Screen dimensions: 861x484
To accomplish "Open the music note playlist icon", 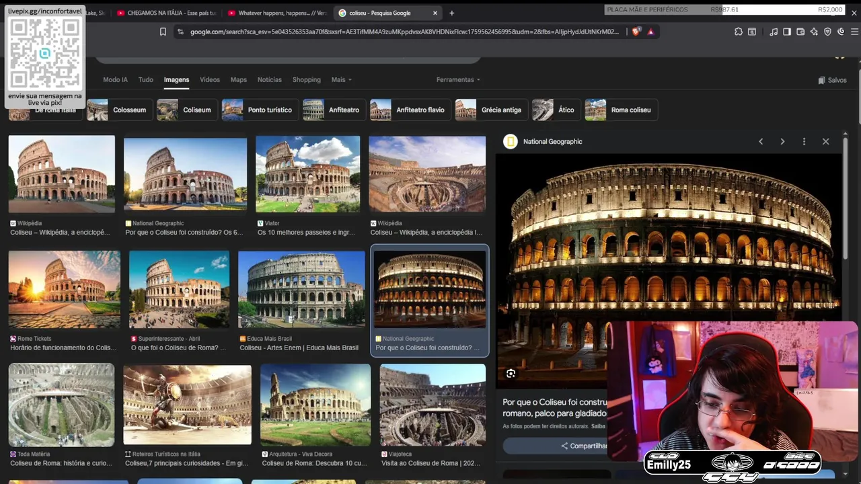I will point(774,32).
